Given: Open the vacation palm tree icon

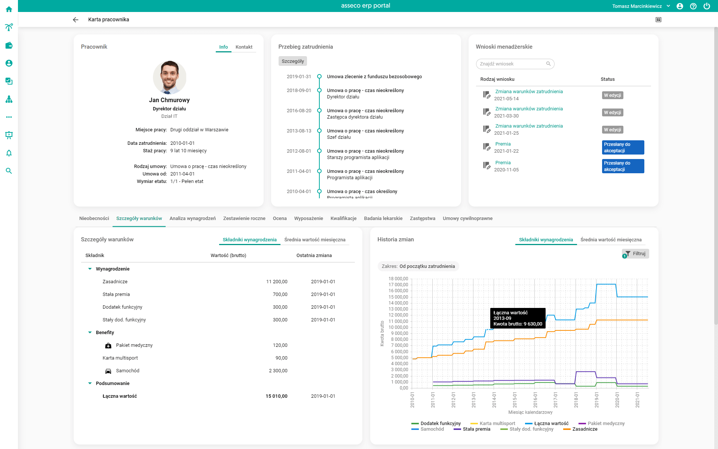Looking at the screenshot, I should coord(9,27).
